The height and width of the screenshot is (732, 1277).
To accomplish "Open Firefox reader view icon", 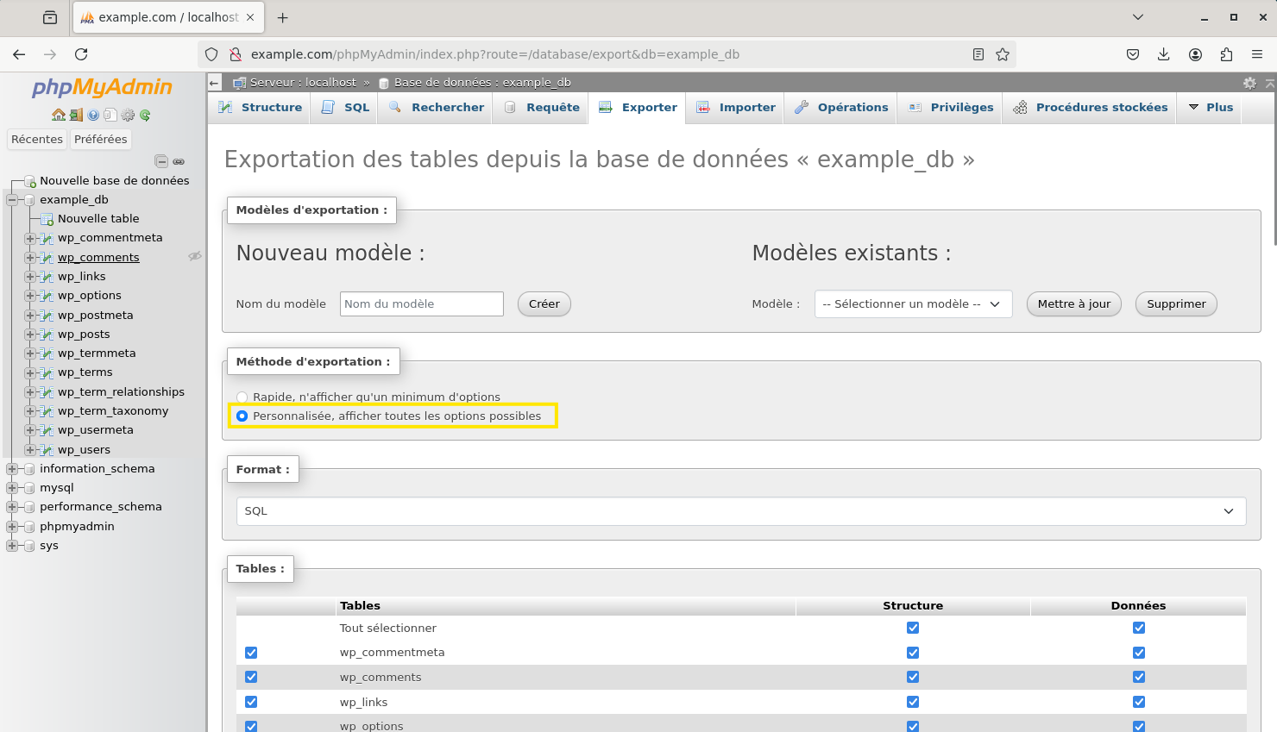I will point(978,54).
